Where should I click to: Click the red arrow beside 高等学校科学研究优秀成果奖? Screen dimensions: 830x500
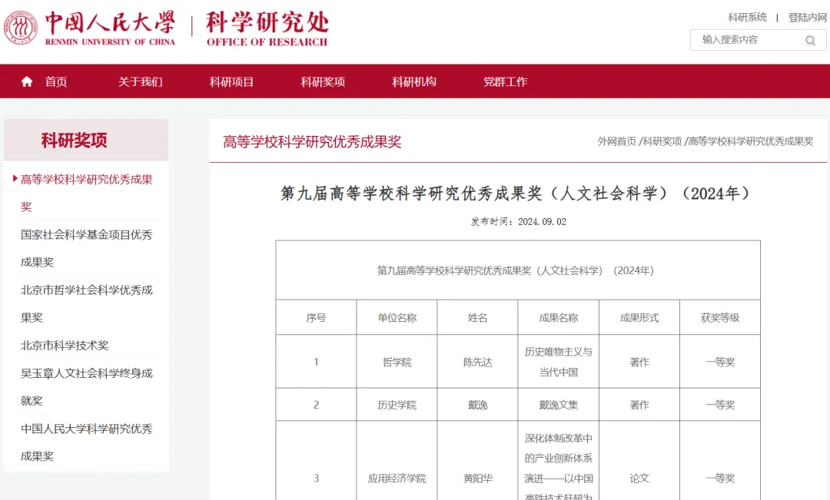click(x=15, y=179)
